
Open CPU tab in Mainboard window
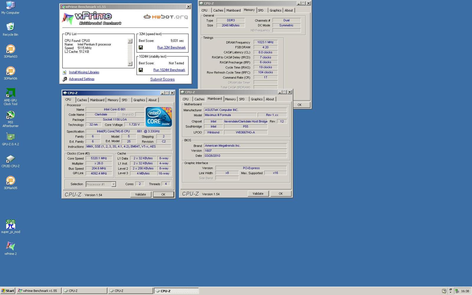186,99
